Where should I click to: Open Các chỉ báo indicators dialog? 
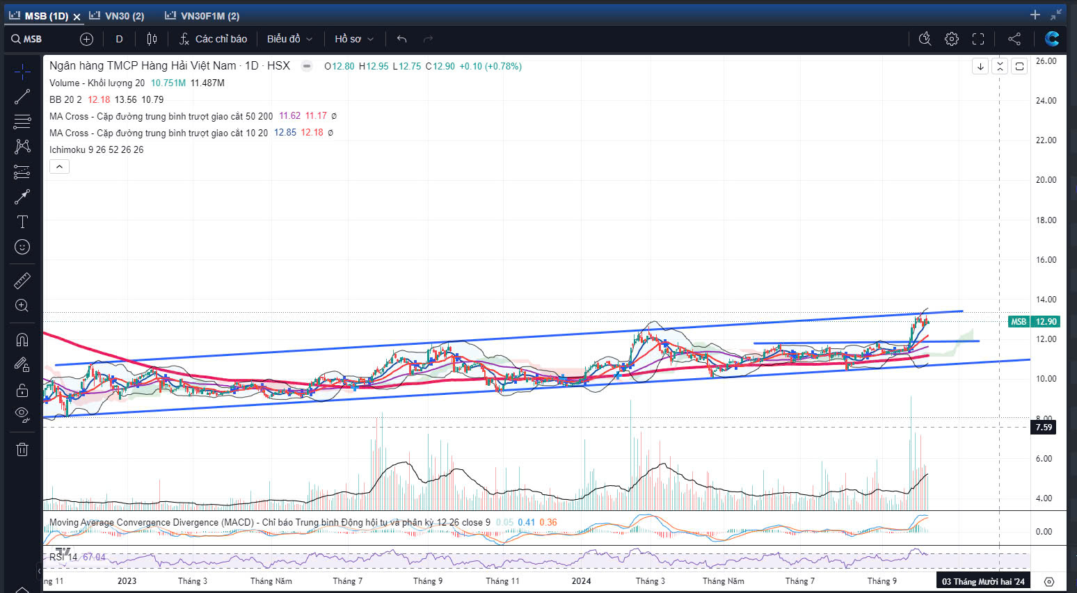point(213,39)
